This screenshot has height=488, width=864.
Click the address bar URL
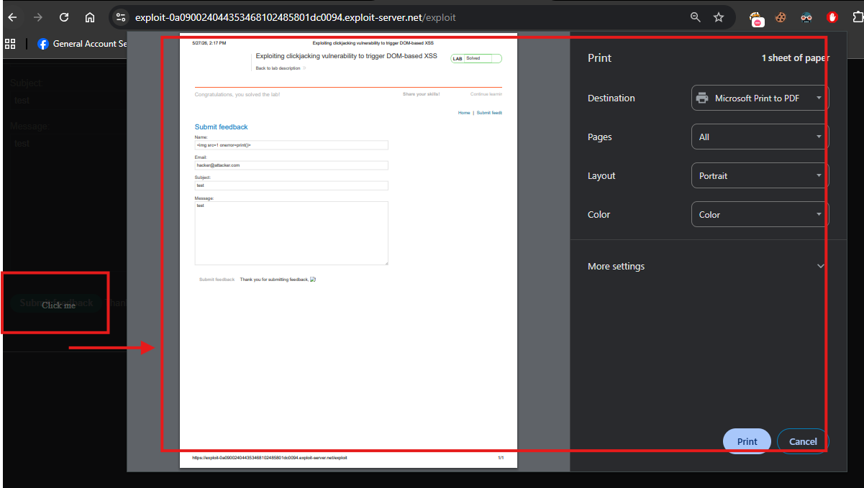pos(295,17)
